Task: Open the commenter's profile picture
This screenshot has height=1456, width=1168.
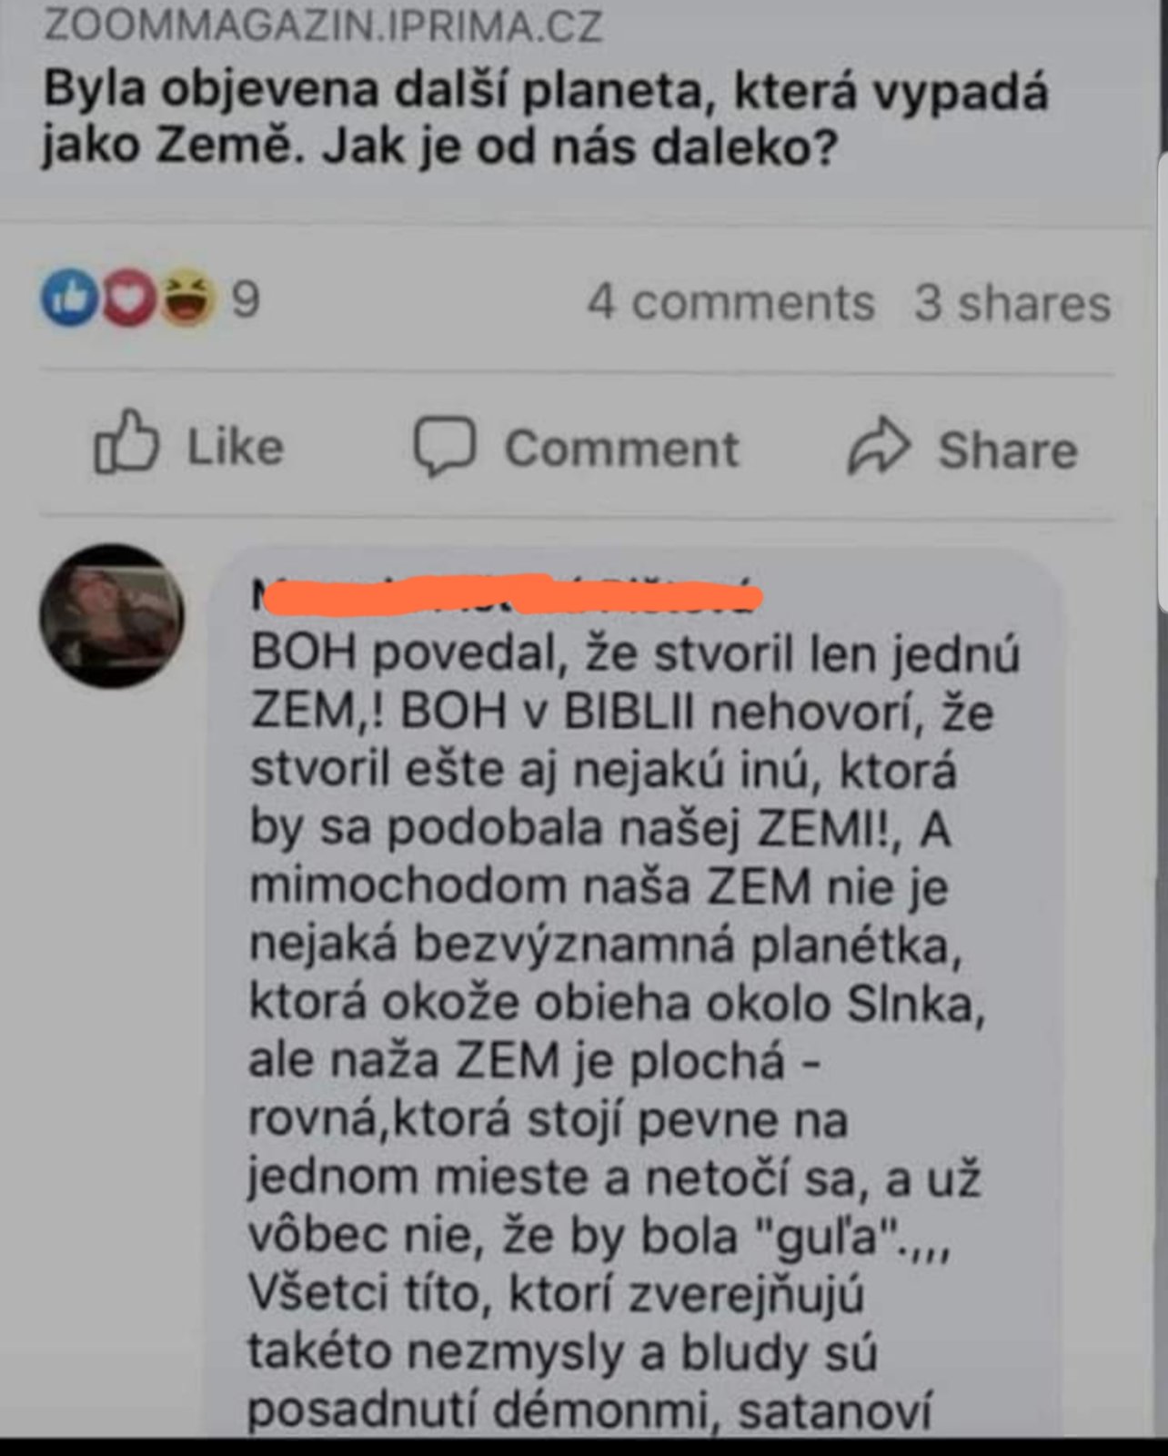Action: tap(112, 616)
